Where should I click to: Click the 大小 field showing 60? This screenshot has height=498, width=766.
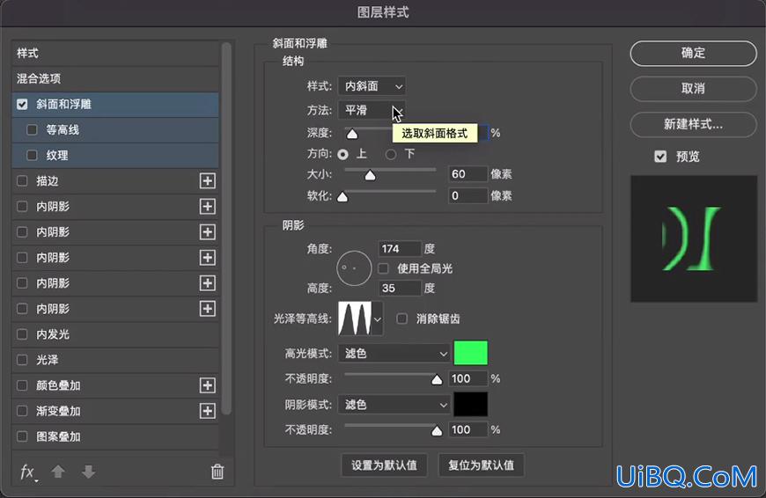click(468, 174)
